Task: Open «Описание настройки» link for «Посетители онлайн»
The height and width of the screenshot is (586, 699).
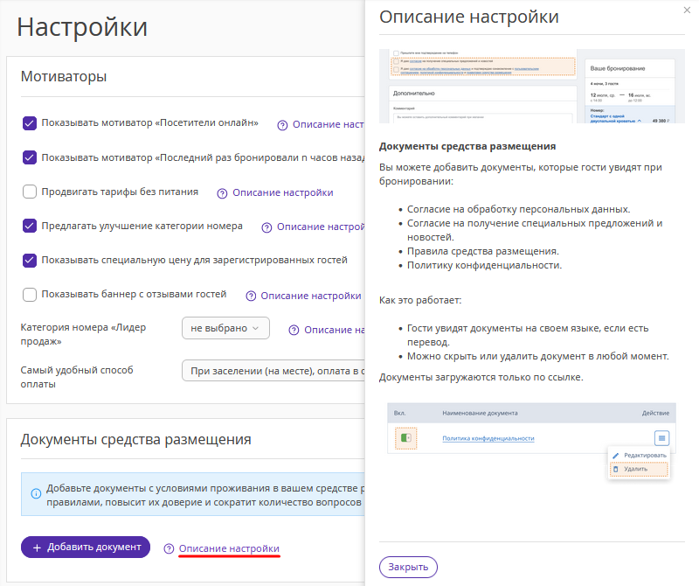Action: 329,124
